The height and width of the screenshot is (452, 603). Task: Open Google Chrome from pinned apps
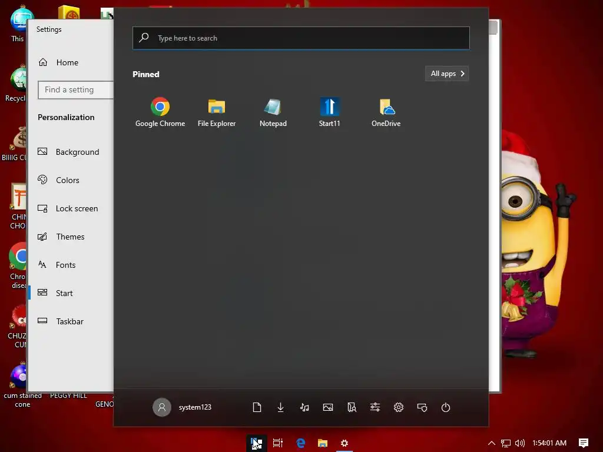[x=160, y=112]
